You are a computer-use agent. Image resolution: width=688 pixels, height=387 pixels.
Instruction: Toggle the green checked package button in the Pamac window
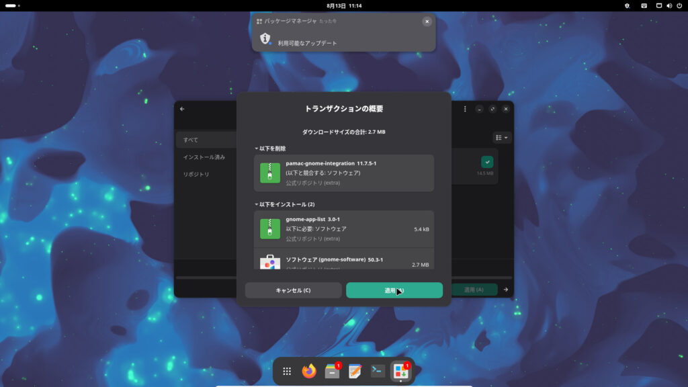[x=487, y=162]
